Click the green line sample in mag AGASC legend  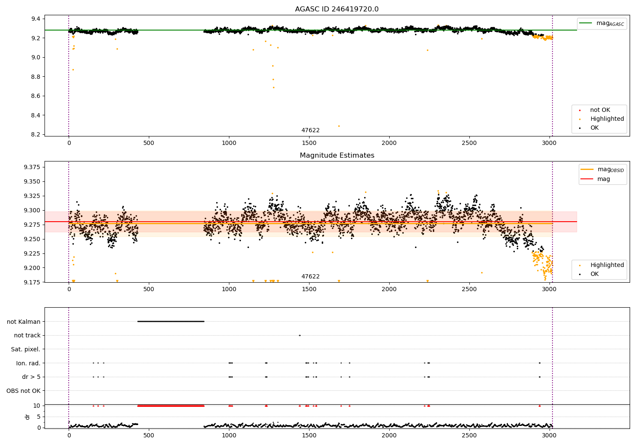pyautogui.click(x=586, y=23)
